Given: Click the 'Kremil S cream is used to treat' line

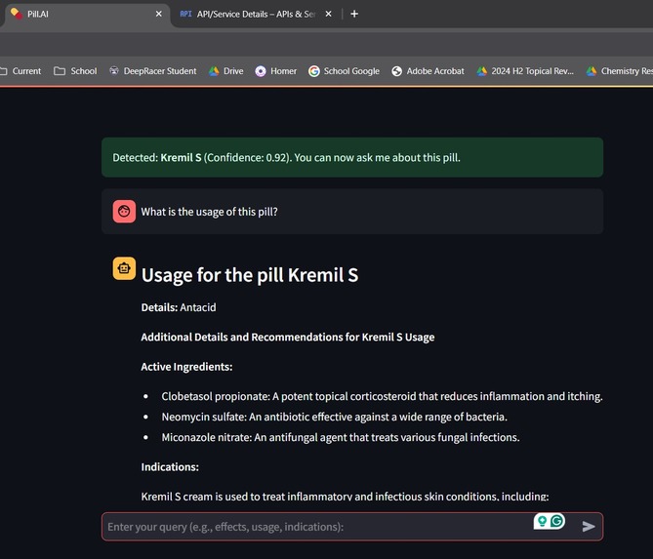Looking at the screenshot, I should 345,497.
